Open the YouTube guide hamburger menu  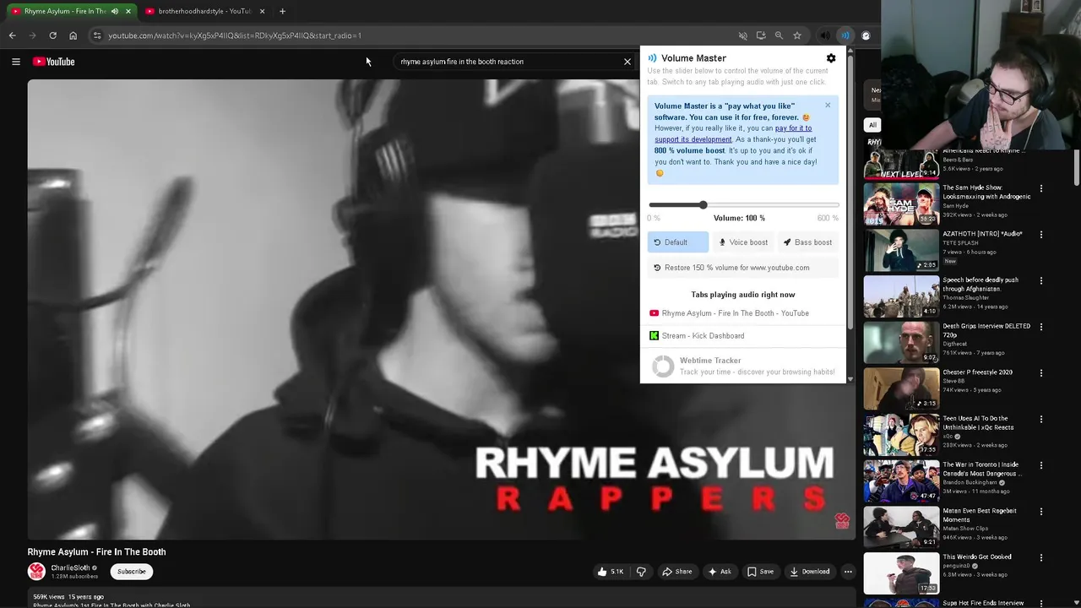(x=16, y=62)
